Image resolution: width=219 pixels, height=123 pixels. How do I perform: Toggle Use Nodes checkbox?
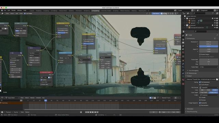click(x=25, y=14)
